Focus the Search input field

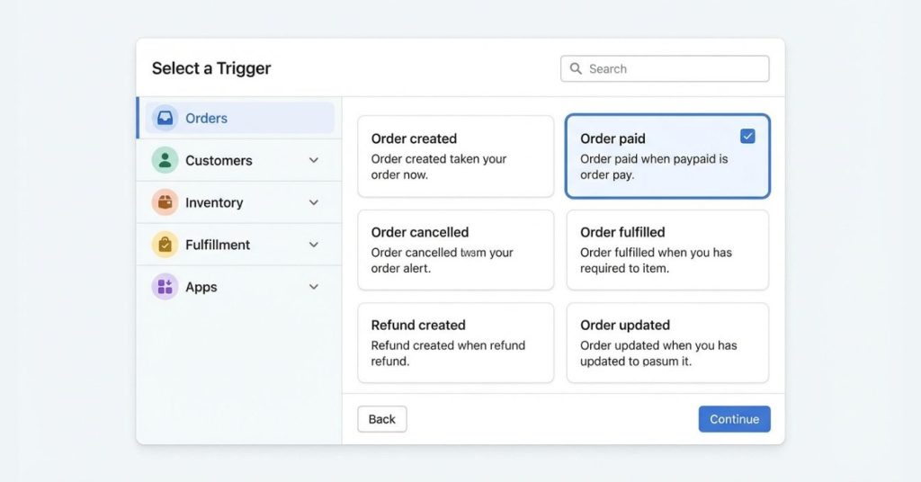(x=675, y=69)
